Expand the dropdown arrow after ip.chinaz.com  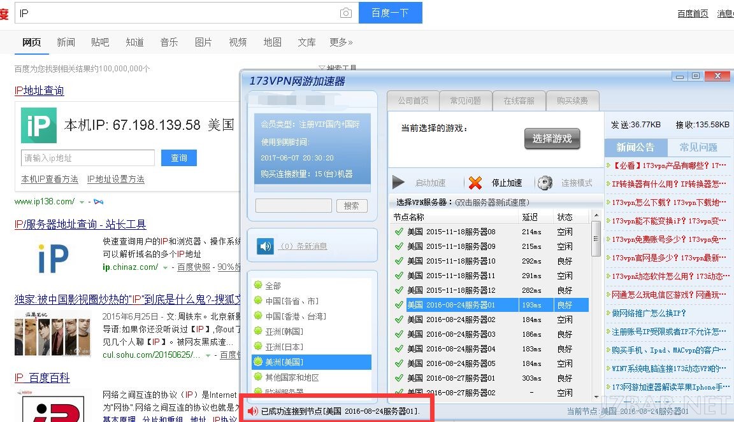(x=165, y=267)
